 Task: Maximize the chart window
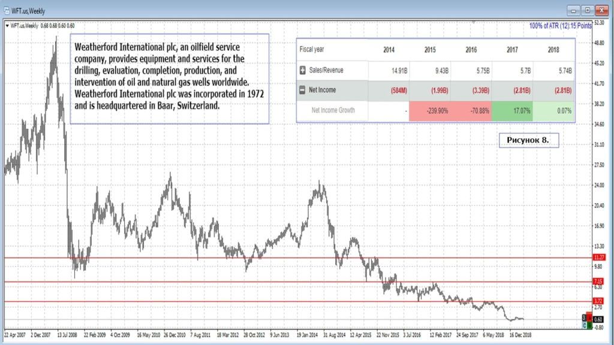coord(587,10)
